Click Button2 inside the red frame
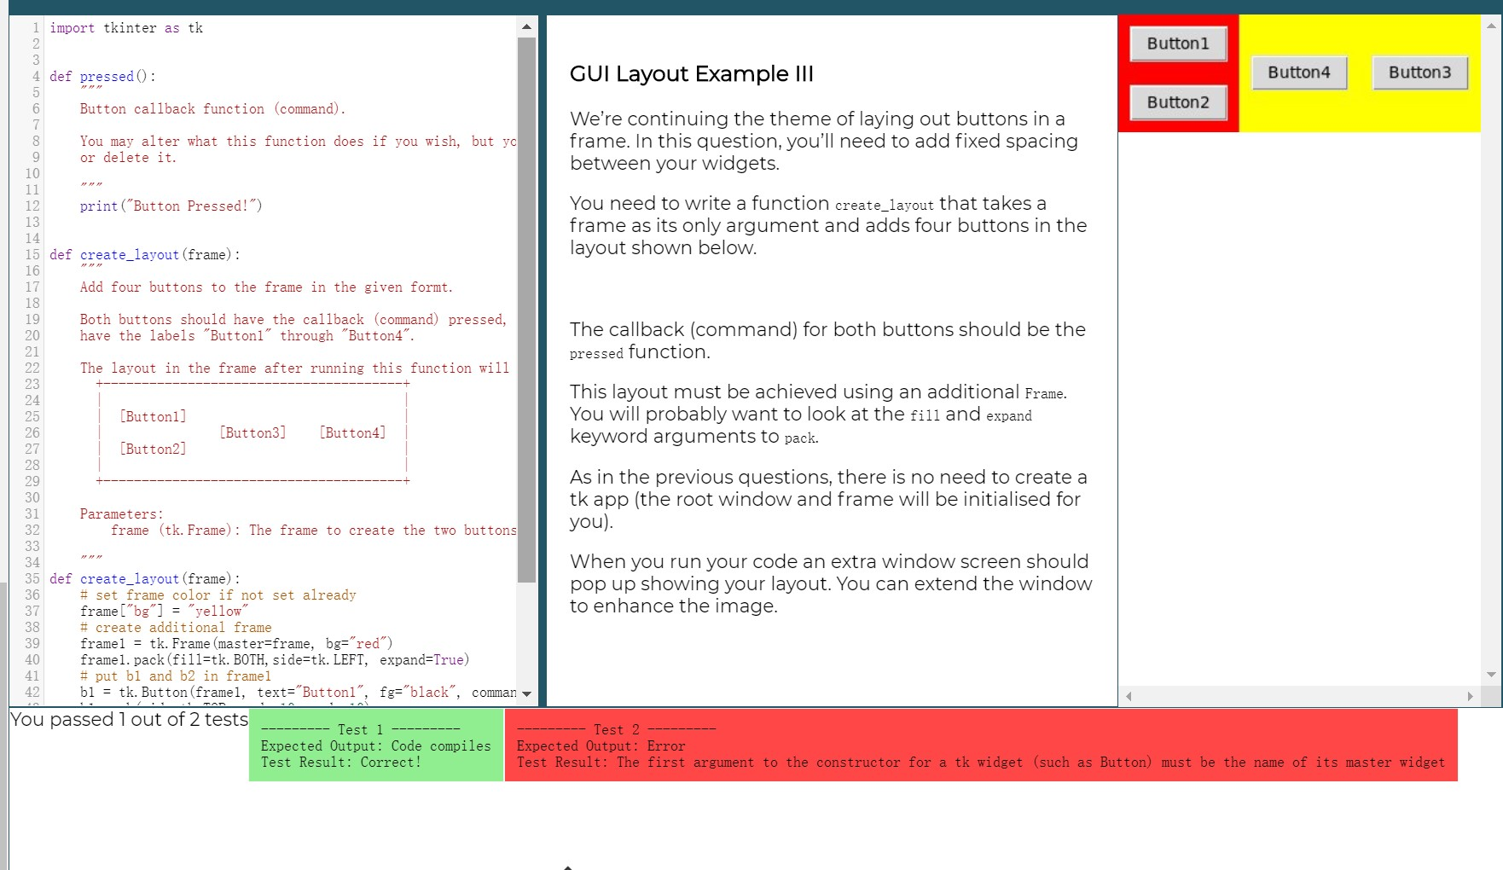 [1177, 101]
